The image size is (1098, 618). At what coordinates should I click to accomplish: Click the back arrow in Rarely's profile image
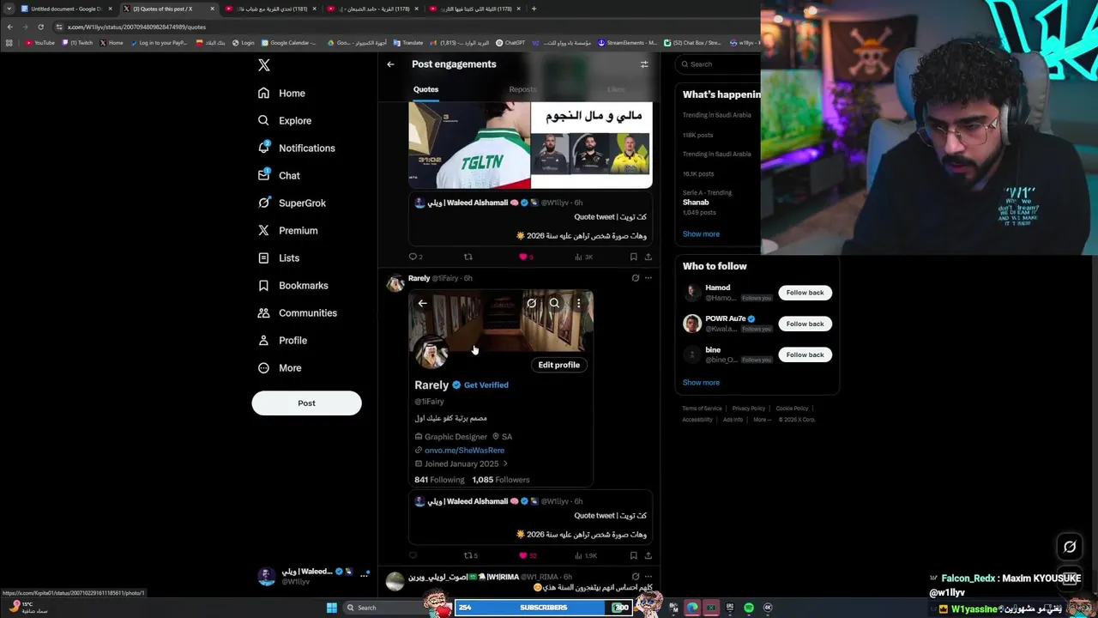click(x=422, y=303)
